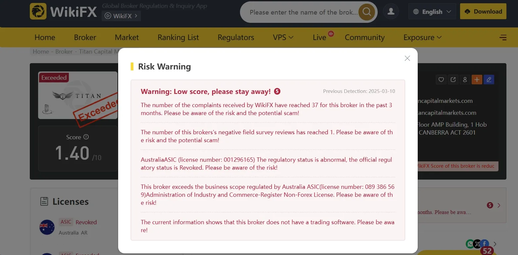Viewport: 518px width, 255px height.
Task: Click the CANBERRA ACT 2601 address text
Action: tap(447, 133)
